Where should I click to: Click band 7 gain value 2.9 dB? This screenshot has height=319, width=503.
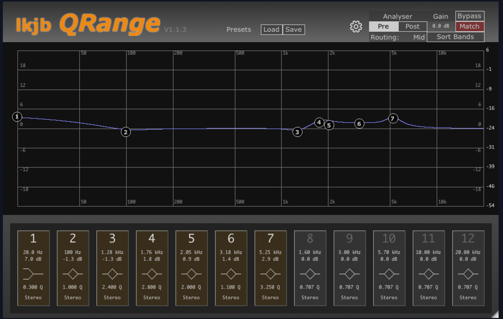[270, 259]
